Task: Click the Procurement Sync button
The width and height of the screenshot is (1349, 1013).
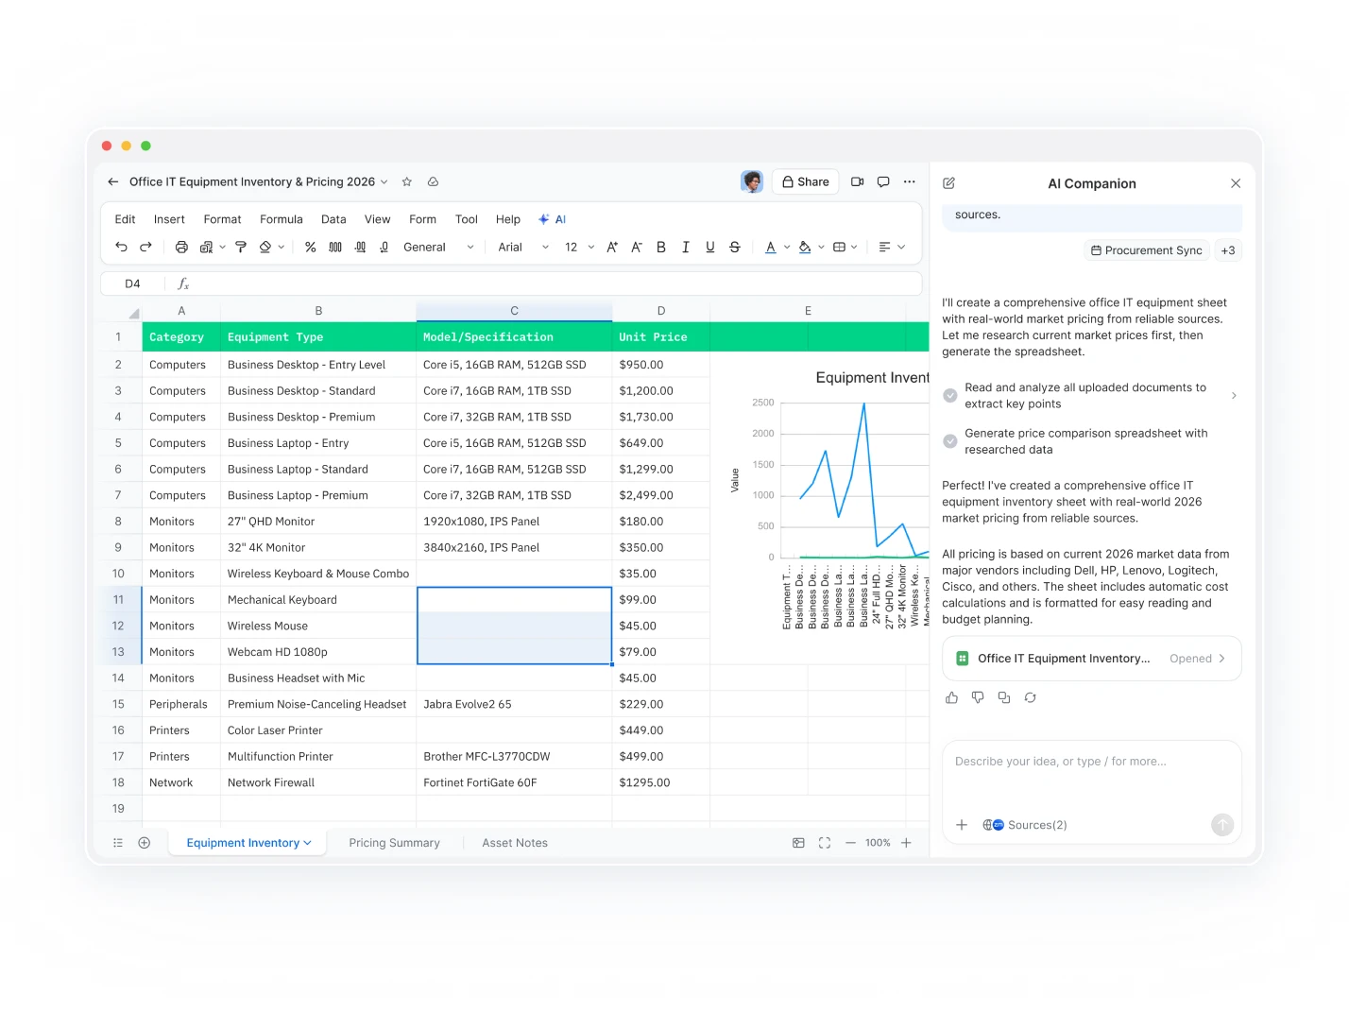Action: [x=1146, y=249]
